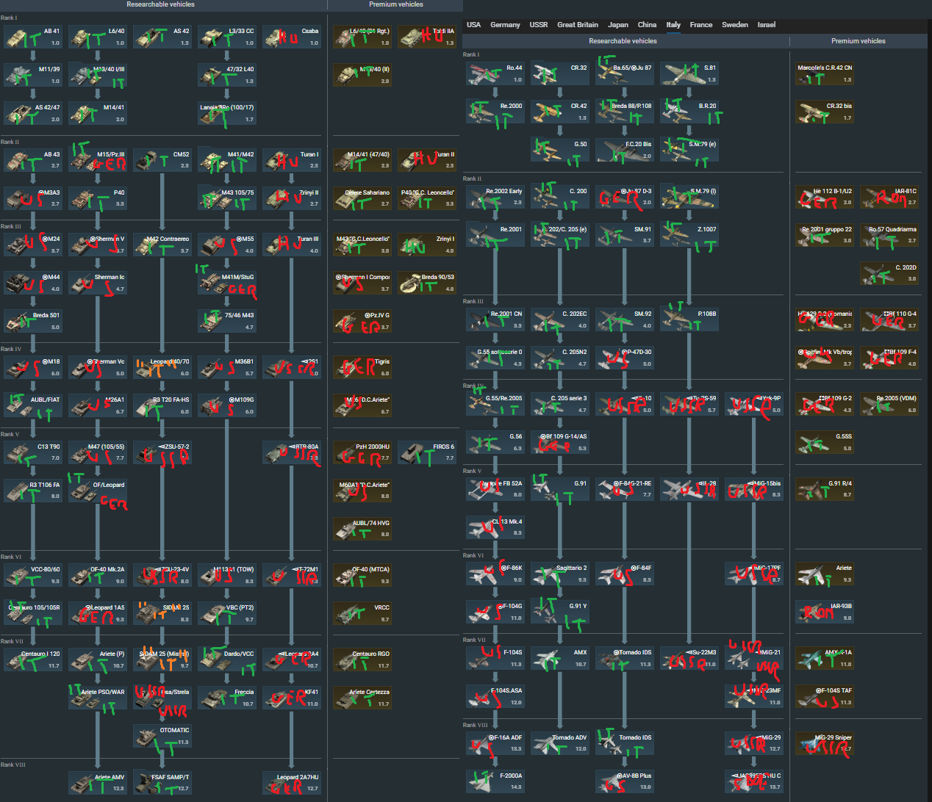
Task: Select the KF41 vehicle
Action: 292,698
